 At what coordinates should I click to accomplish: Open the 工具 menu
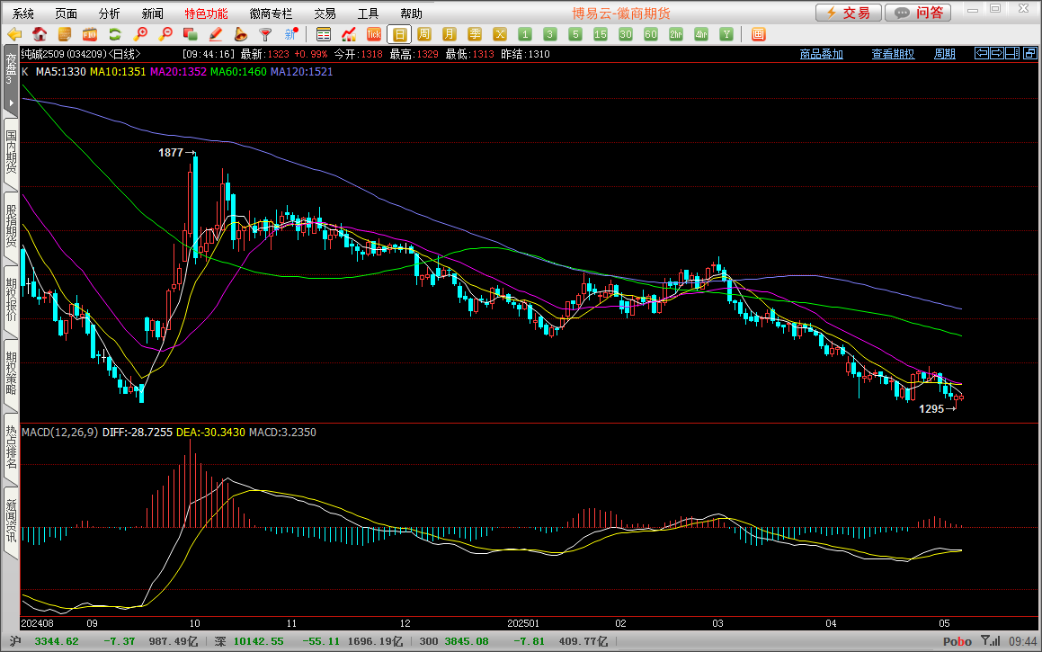[x=368, y=13]
